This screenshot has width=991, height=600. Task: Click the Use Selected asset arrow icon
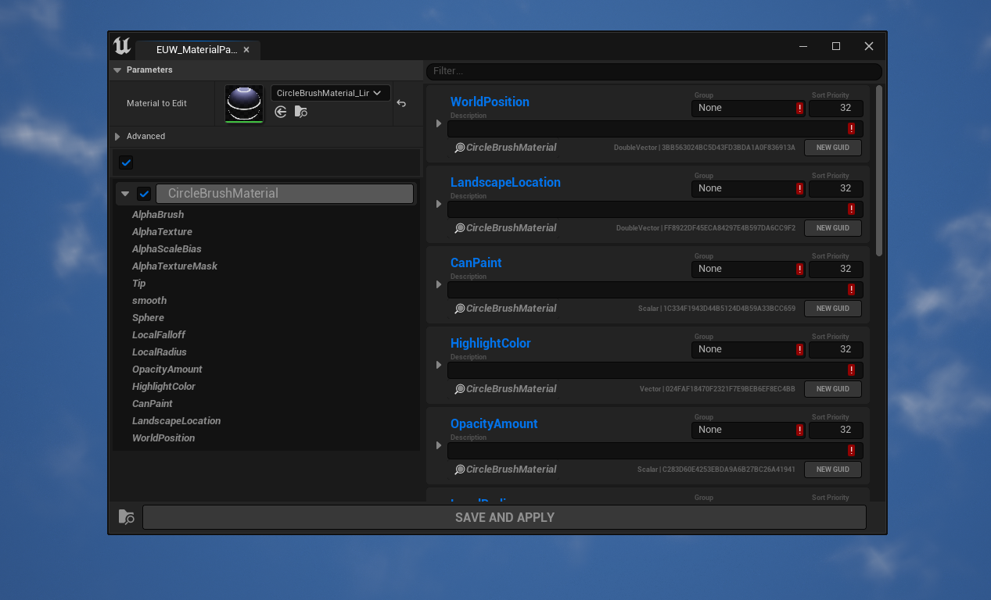[x=281, y=112]
